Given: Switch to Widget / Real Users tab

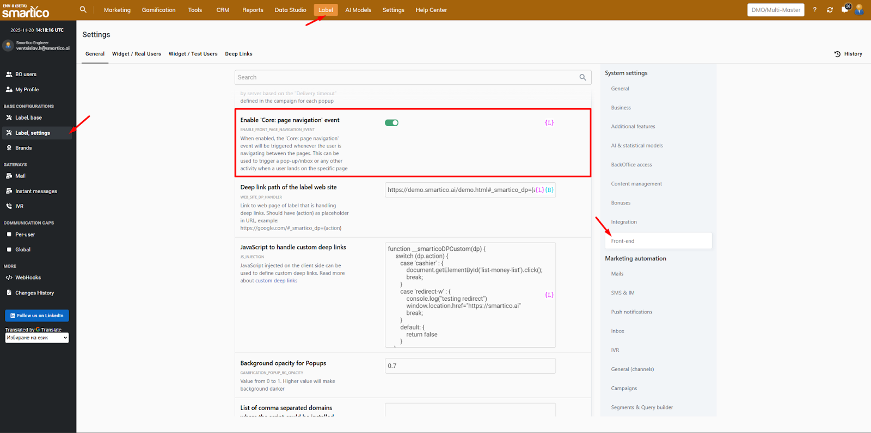Looking at the screenshot, I should (x=136, y=54).
